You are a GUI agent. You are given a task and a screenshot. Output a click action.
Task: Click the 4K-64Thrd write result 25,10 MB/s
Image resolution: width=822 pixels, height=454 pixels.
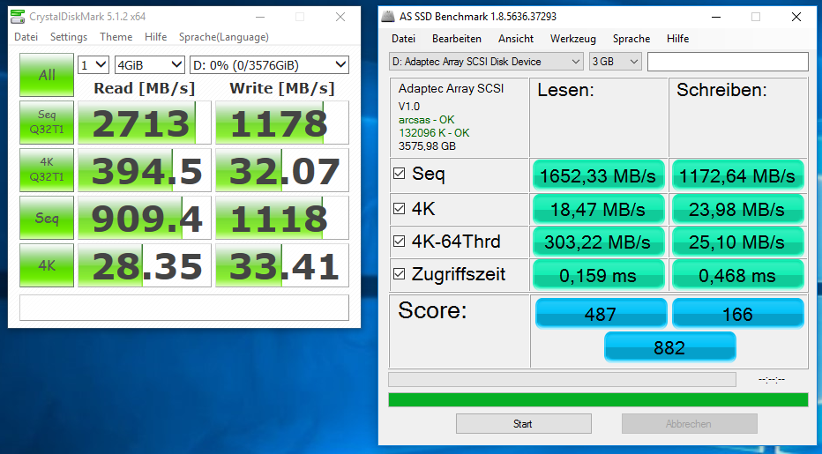(737, 242)
